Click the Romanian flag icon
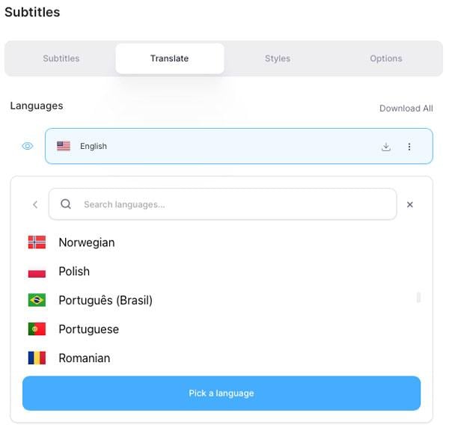The image size is (449, 428). (37, 358)
